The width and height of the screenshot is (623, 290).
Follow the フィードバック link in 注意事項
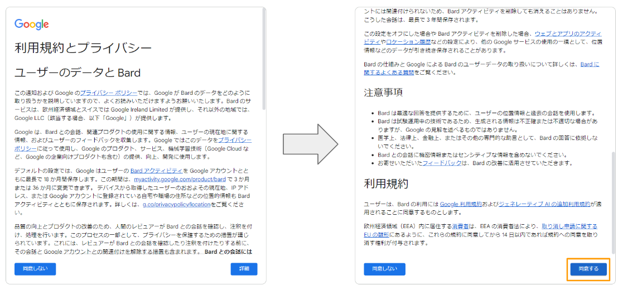tap(442, 163)
